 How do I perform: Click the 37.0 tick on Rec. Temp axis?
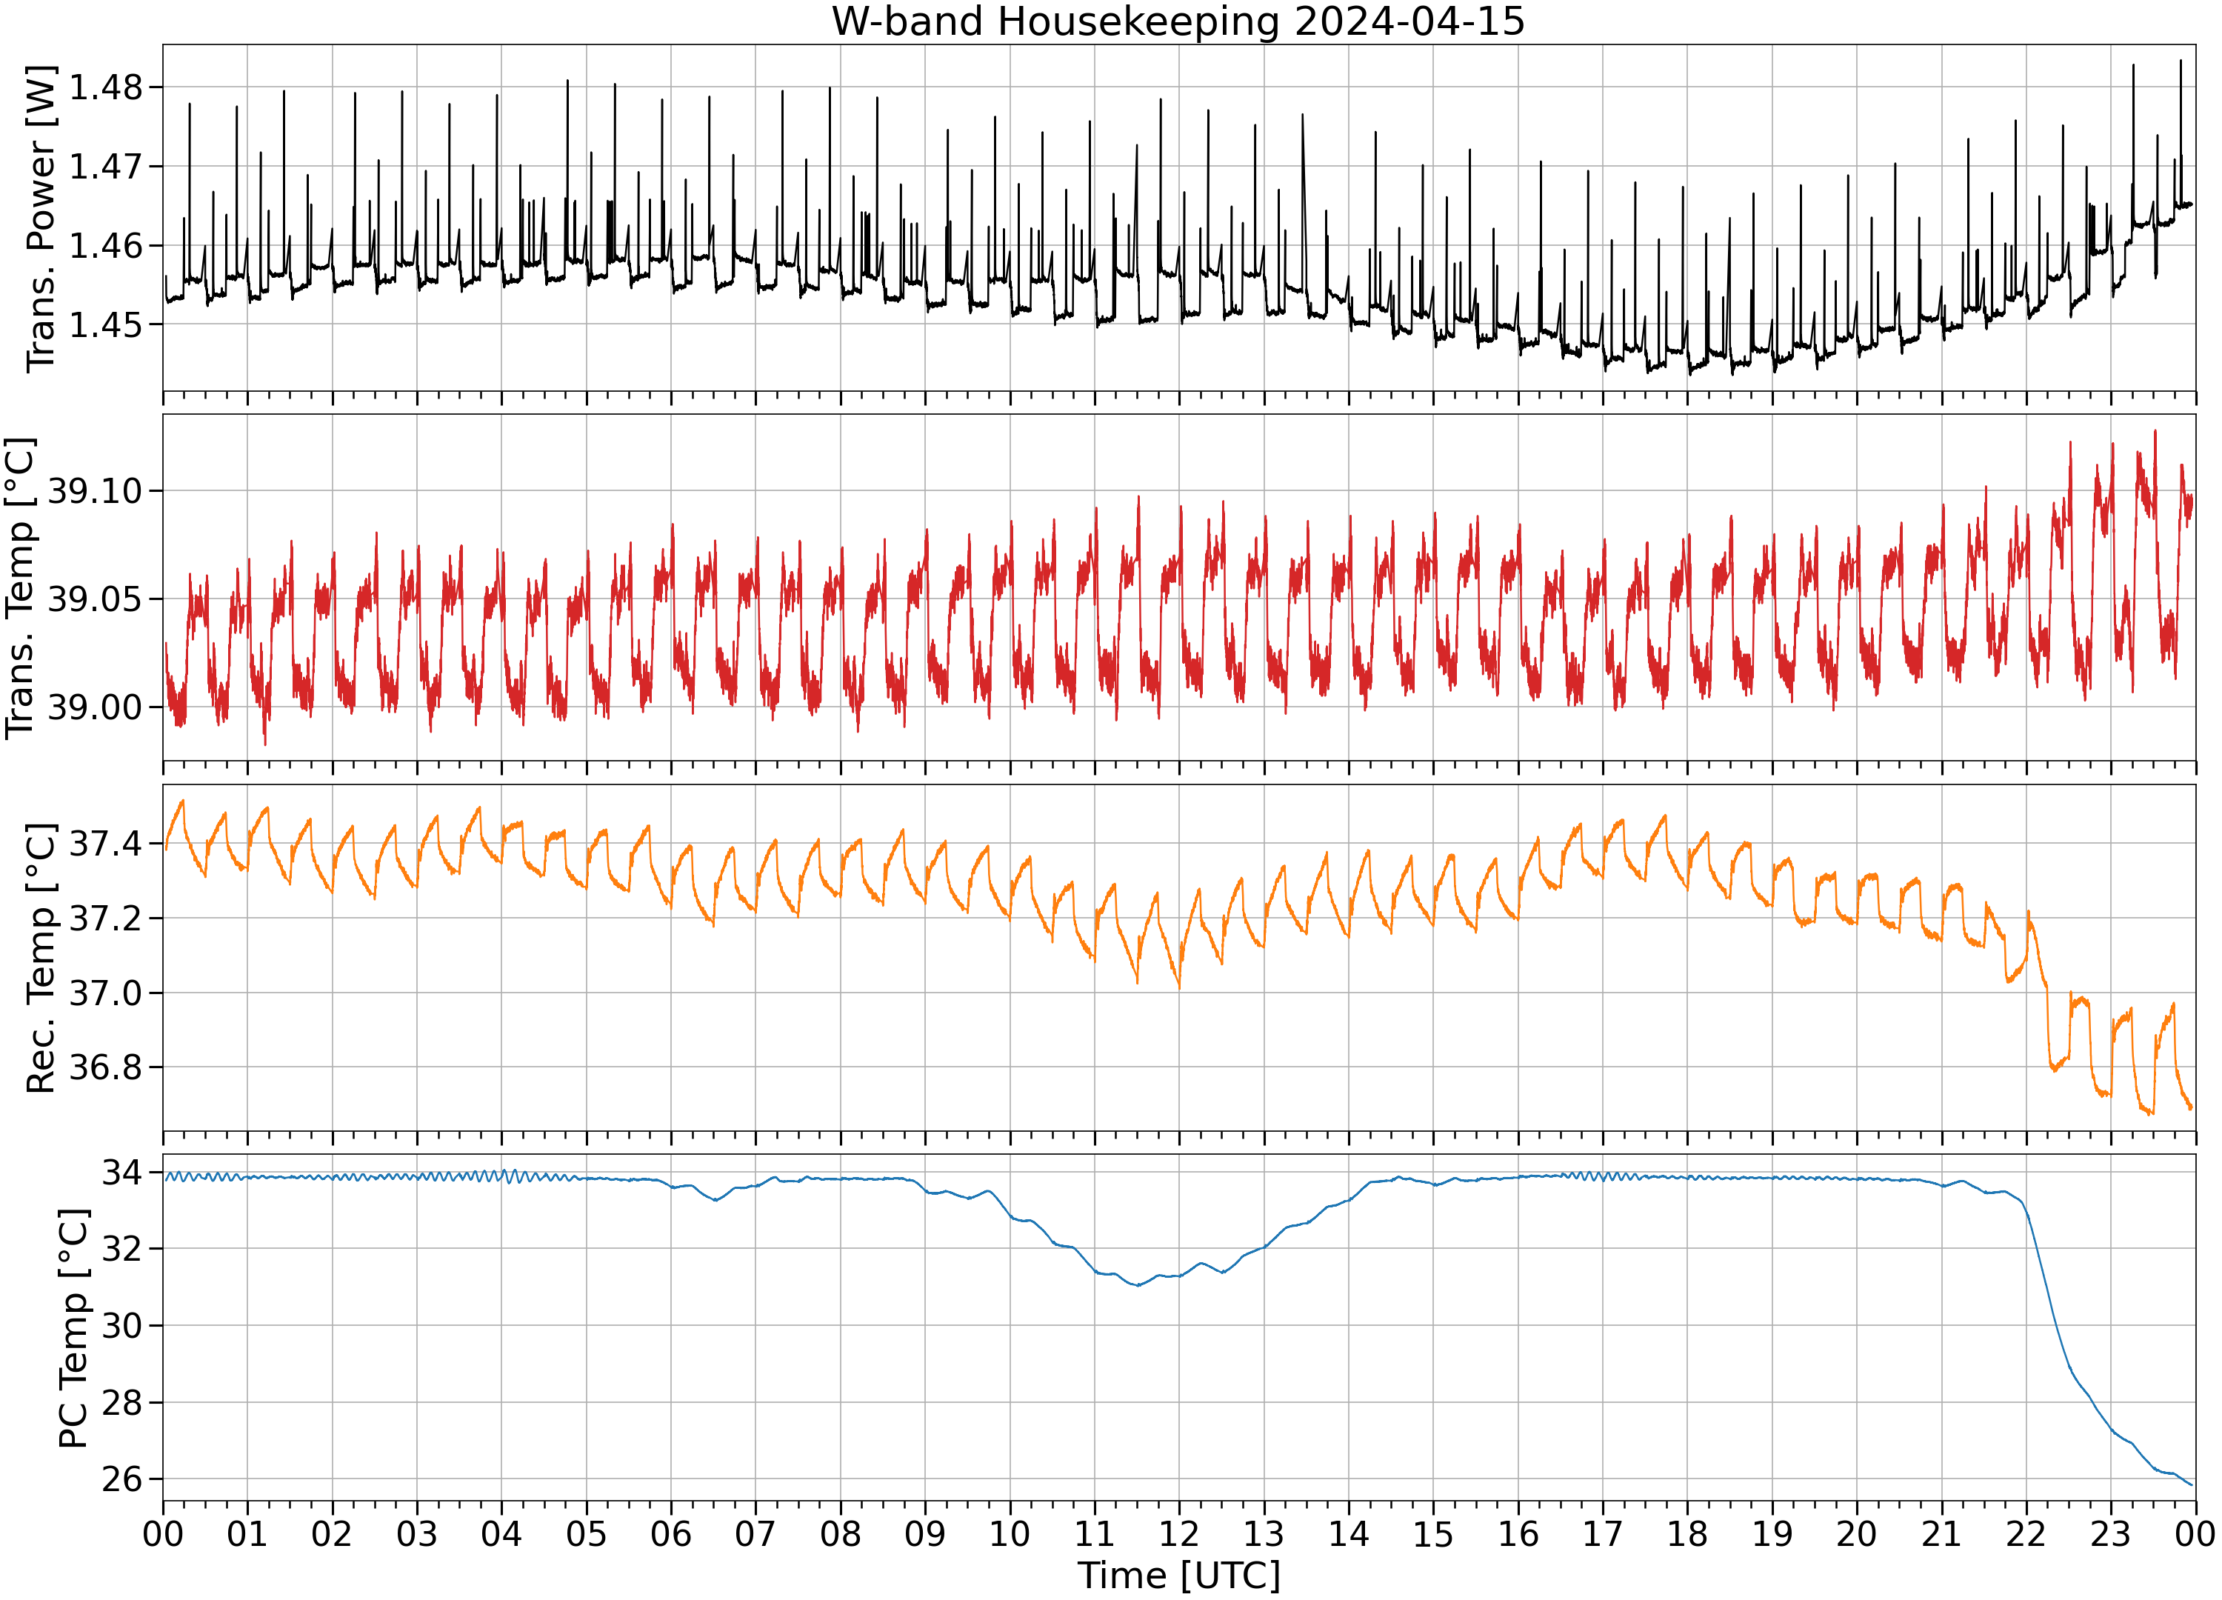[106, 993]
